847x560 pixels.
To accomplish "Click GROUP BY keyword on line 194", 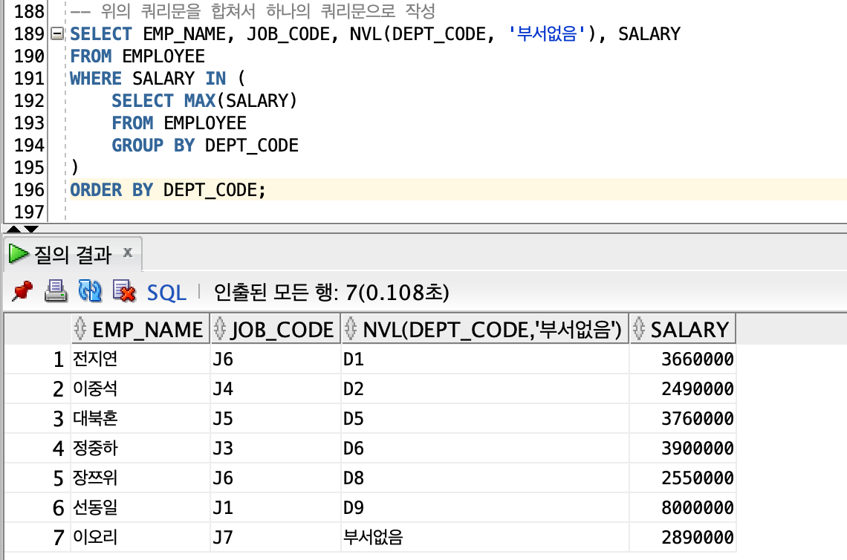I will tap(153, 146).
